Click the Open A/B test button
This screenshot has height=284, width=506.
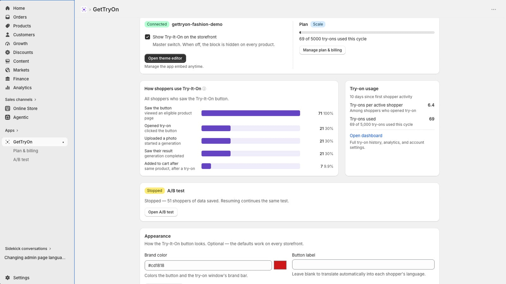coord(161,212)
